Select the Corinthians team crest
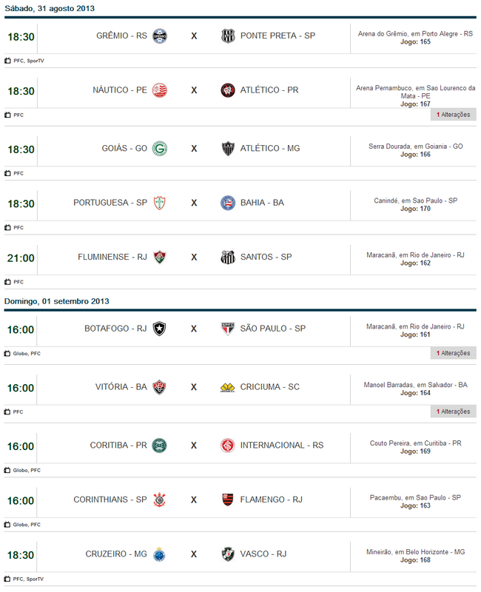Screen dimensions: 481x592 click(x=159, y=499)
